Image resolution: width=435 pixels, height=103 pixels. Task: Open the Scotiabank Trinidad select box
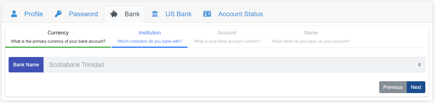[x=234, y=65]
